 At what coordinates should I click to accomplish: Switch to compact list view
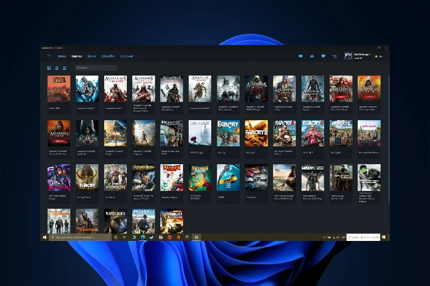pos(64,68)
